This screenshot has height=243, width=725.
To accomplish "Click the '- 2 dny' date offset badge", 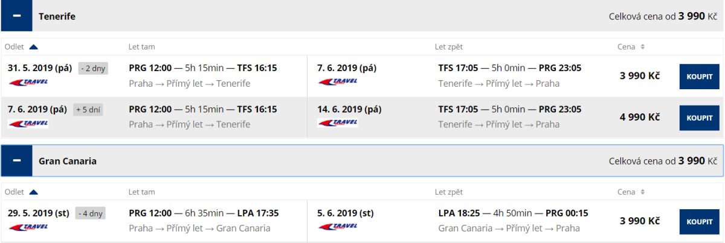I will pos(93,68).
